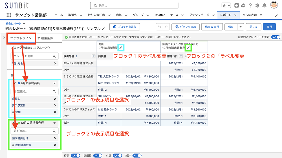Click the 保存 button
This screenshot has height=158, width=282.
231,27
